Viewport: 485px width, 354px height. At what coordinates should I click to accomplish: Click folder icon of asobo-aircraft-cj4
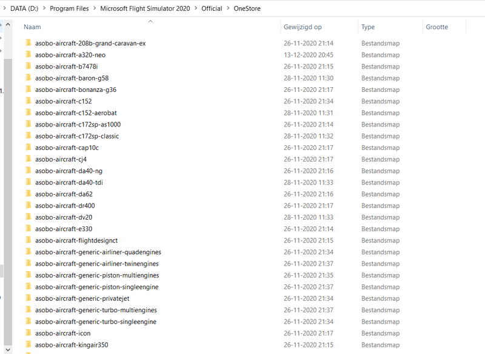pos(28,159)
